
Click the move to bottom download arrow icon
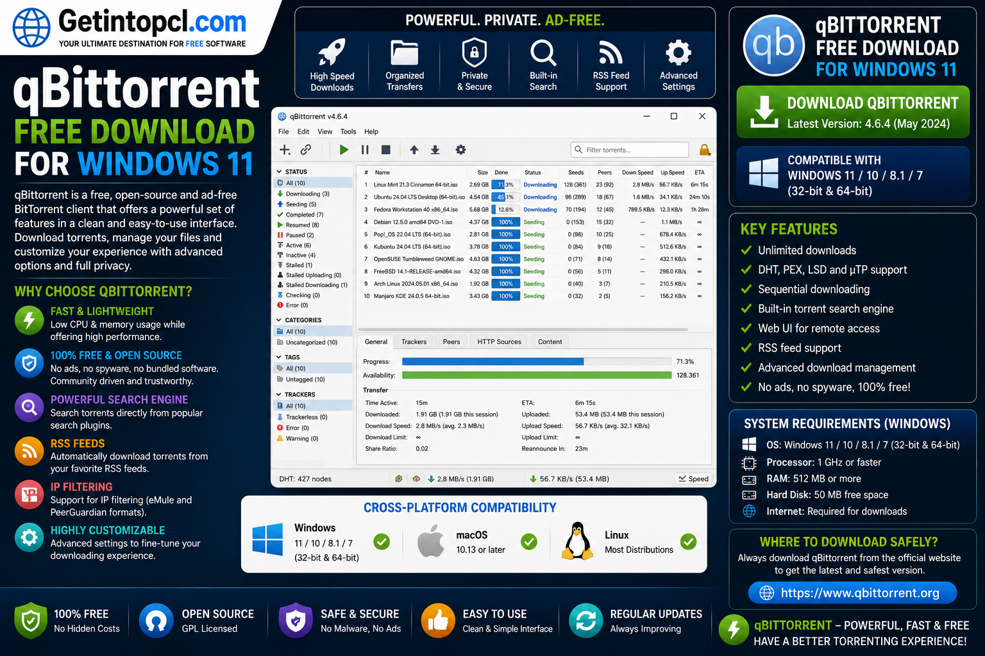(x=435, y=150)
